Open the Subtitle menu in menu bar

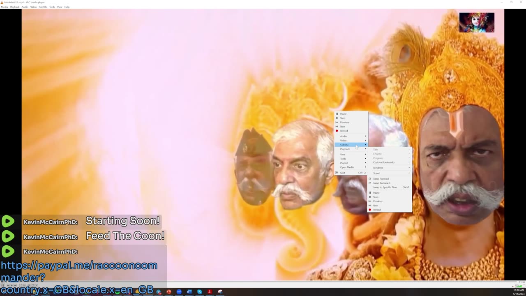coord(43,7)
